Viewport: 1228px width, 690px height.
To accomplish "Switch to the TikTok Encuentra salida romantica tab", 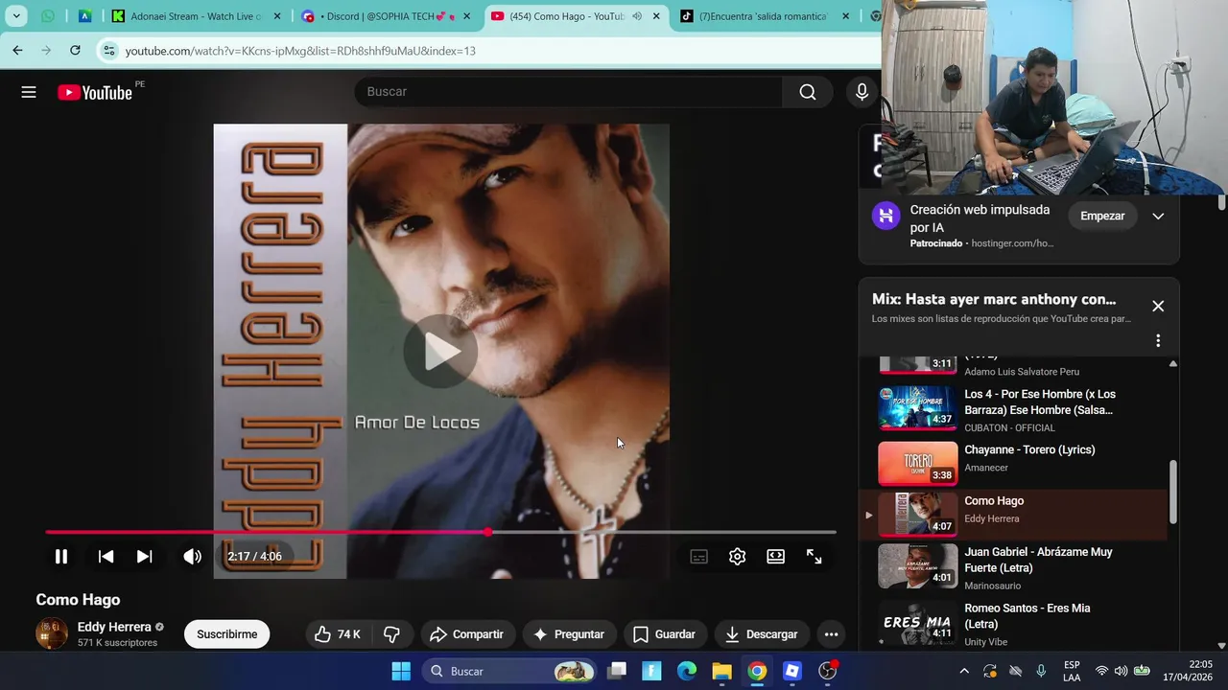I will tap(763, 16).
